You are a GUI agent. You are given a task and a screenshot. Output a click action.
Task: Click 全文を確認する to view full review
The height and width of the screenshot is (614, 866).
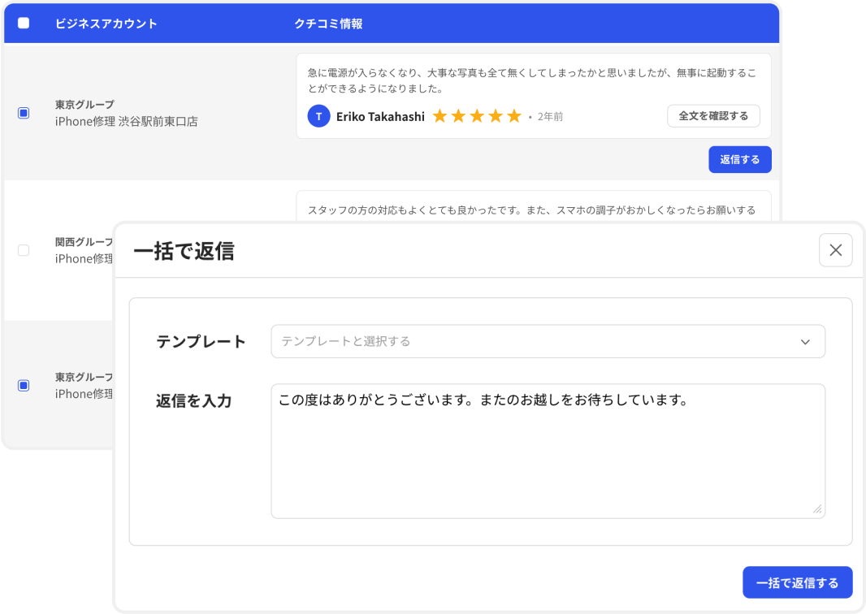coord(713,116)
